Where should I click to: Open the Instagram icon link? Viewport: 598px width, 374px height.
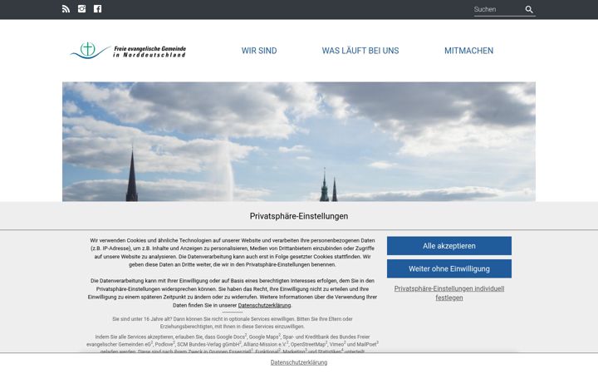pyautogui.click(x=81, y=9)
